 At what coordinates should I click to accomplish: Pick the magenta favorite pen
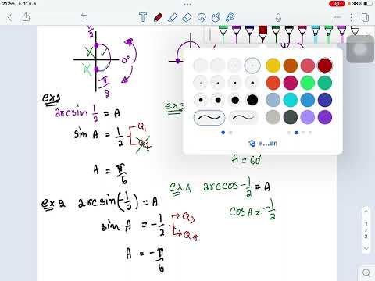302,34
